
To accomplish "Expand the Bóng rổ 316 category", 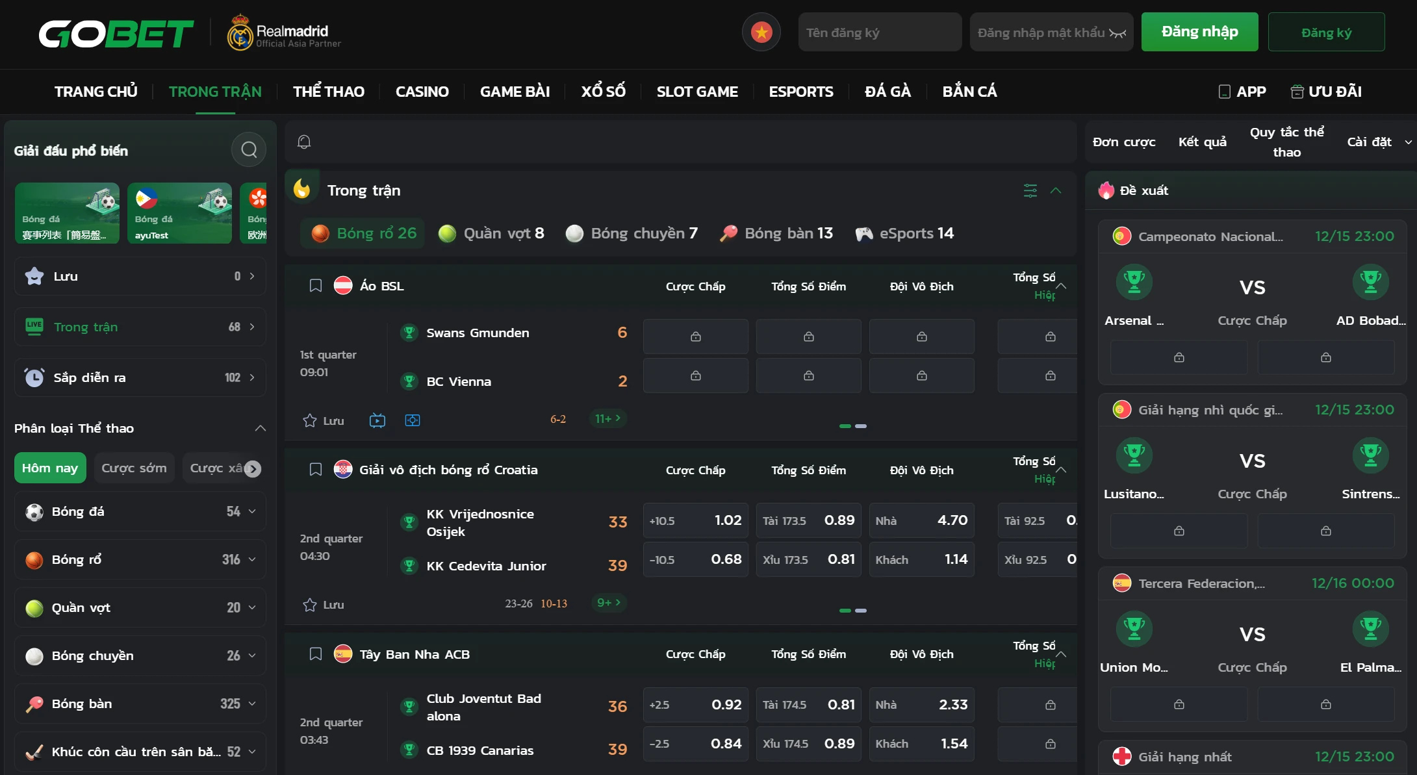I will point(140,559).
